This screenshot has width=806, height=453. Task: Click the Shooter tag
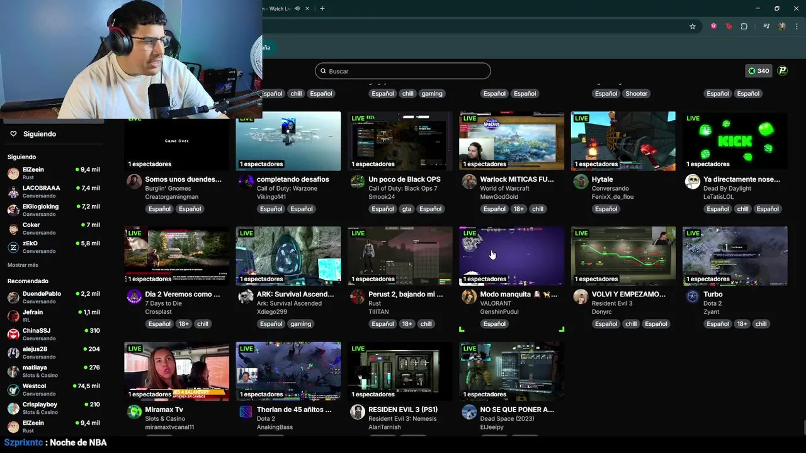636,94
